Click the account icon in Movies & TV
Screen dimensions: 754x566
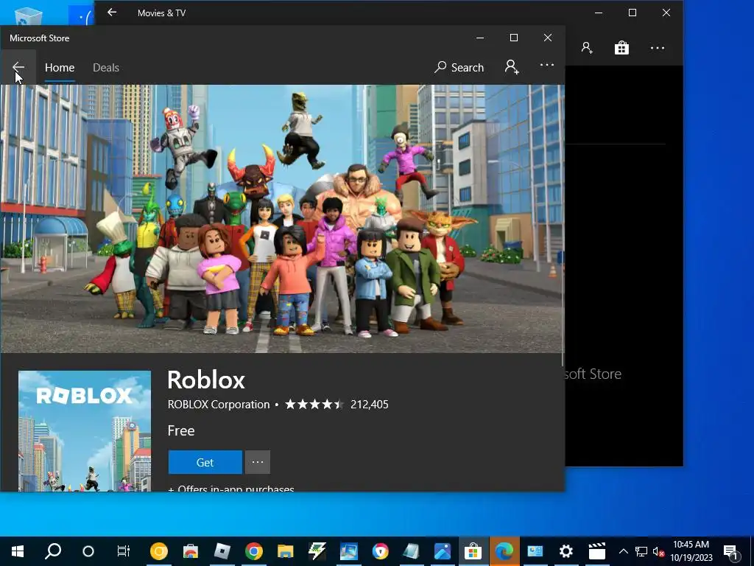point(587,48)
